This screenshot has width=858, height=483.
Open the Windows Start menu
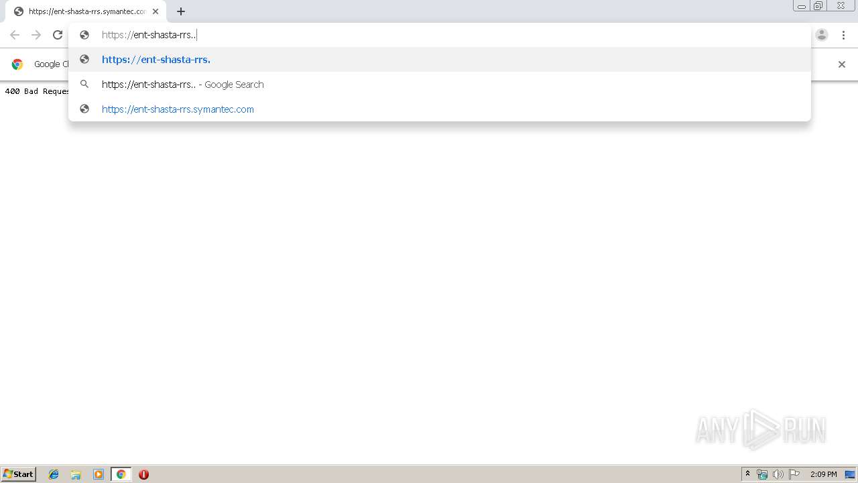click(x=18, y=474)
